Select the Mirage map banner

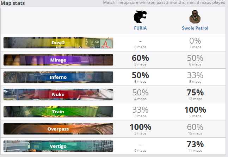pyautogui.click(x=58, y=60)
